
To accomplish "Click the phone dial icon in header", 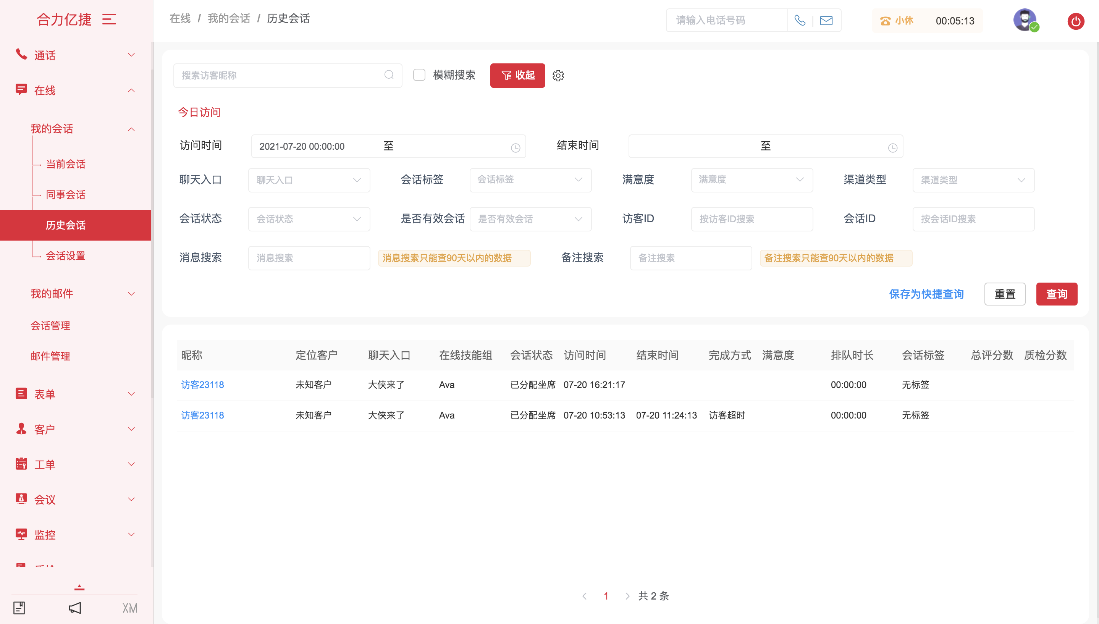I will 800,20.
